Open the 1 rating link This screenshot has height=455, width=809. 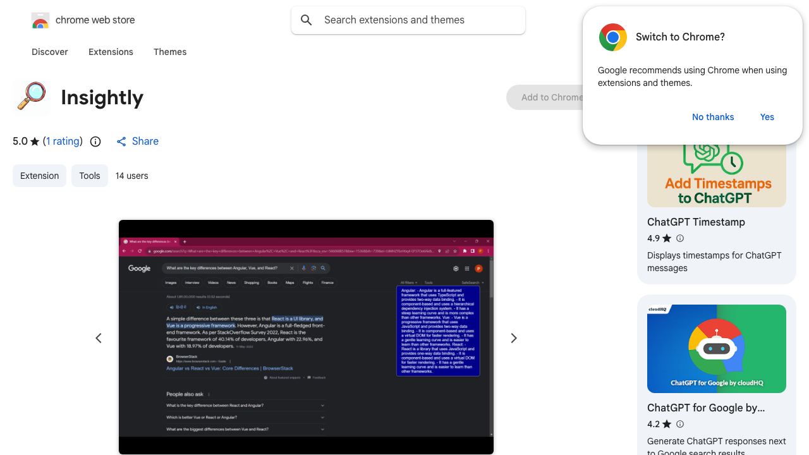tap(63, 142)
